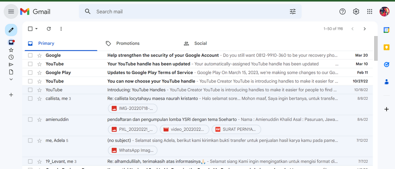Open the PXL_20220221 image attachment
Screen dimensions: 395x169
[133, 129]
